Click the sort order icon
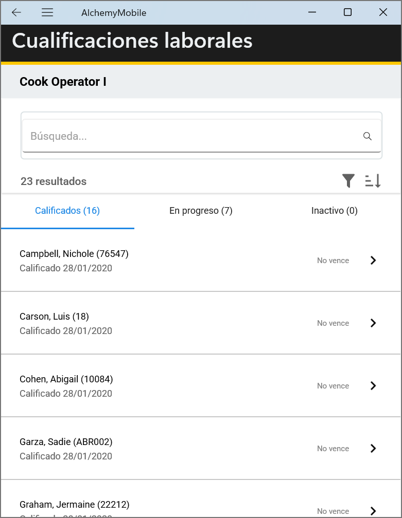The image size is (402, 518). click(x=373, y=181)
